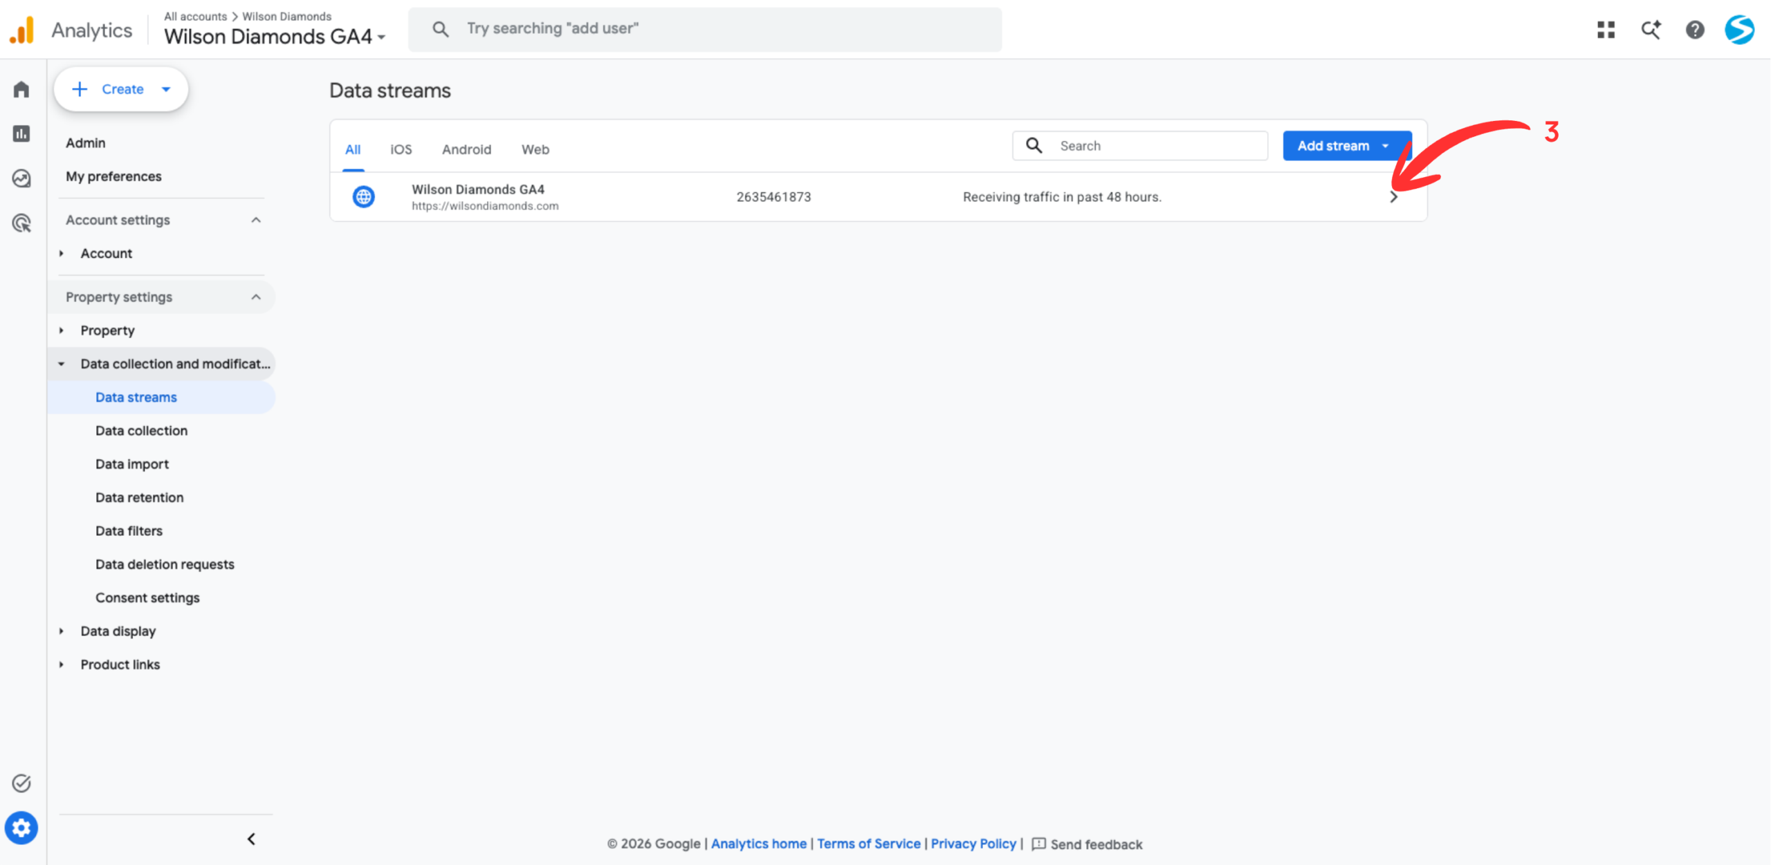1771x865 pixels.
Task: Switch to the iOS tab
Action: (401, 149)
